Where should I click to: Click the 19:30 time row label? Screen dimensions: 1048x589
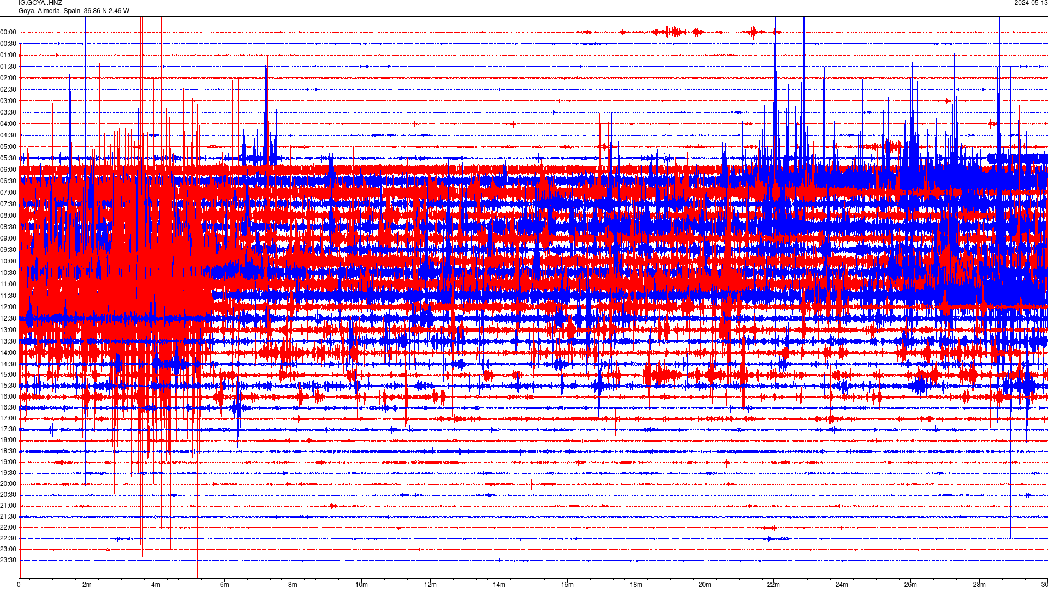pyautogui.click(x=8, y=473)
